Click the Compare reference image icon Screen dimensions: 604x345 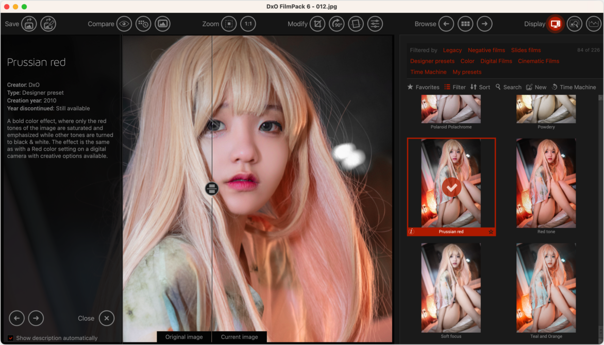(x=162, y=24)
